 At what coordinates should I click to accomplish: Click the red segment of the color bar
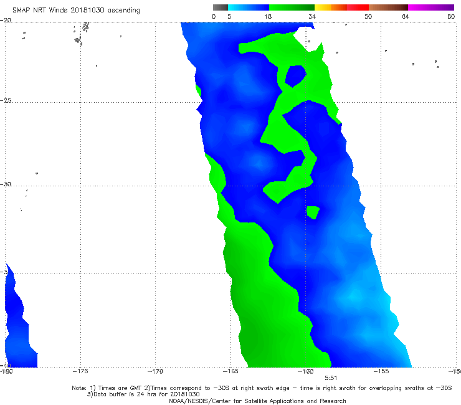(x=358, y=7)
